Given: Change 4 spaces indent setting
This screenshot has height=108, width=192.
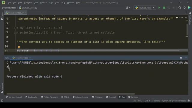Looking at the screenshot, I should (x=156, y=101).
